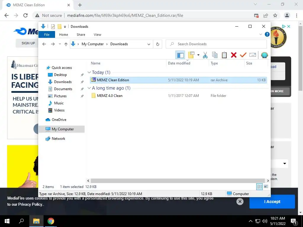Viewport: 303px width, 227px height.
Task: Click the globe shell icon in toolbar
Action: coord(264,55)
